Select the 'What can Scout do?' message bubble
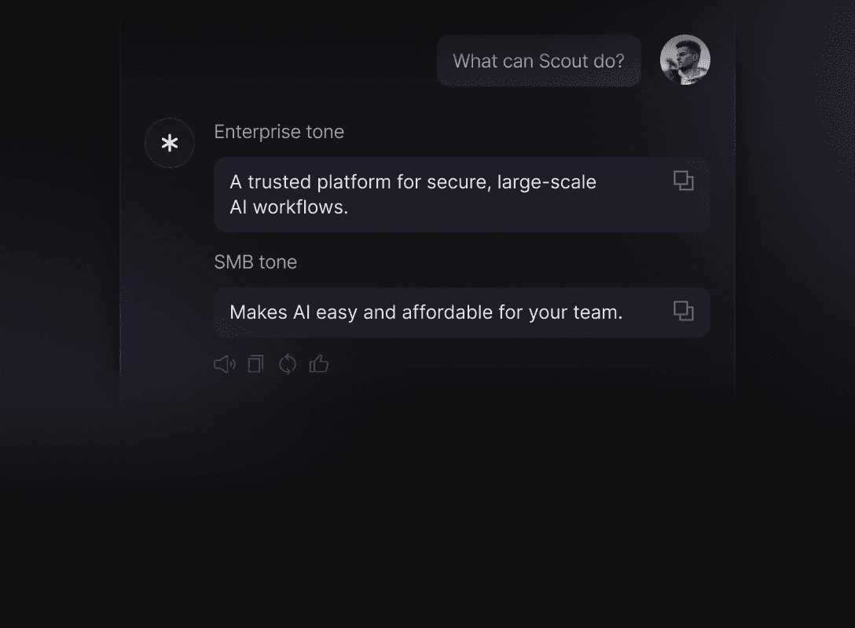 (x=539, y=60)
